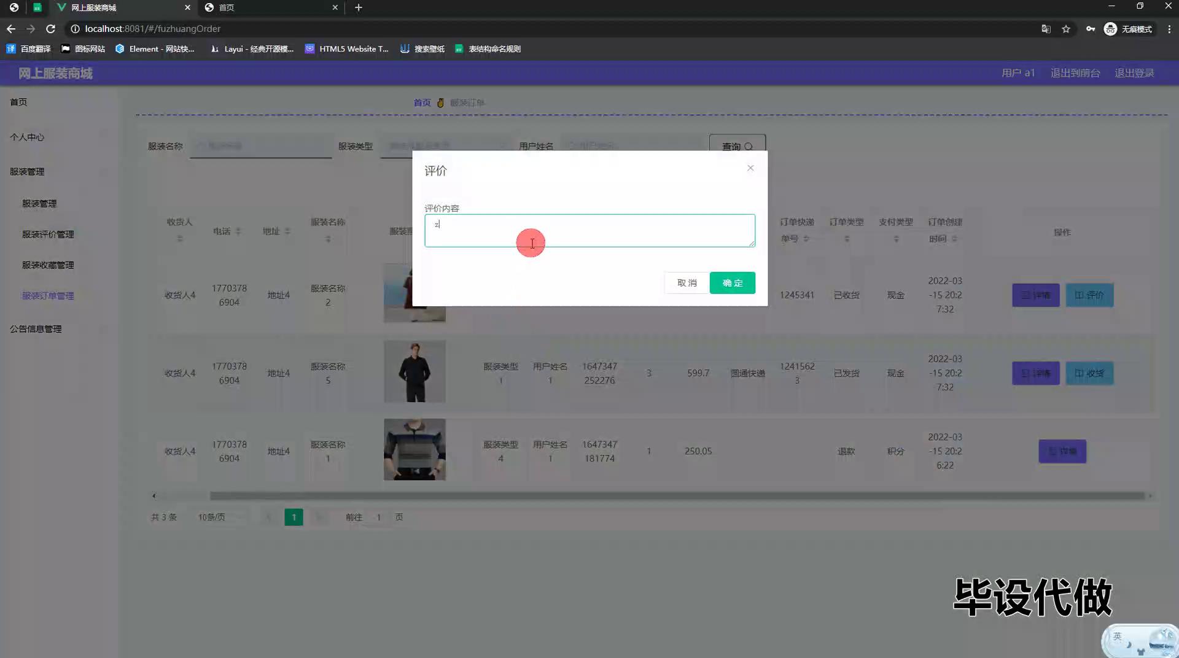Bookmark this page with star icon

click(x=1066, y=29)
